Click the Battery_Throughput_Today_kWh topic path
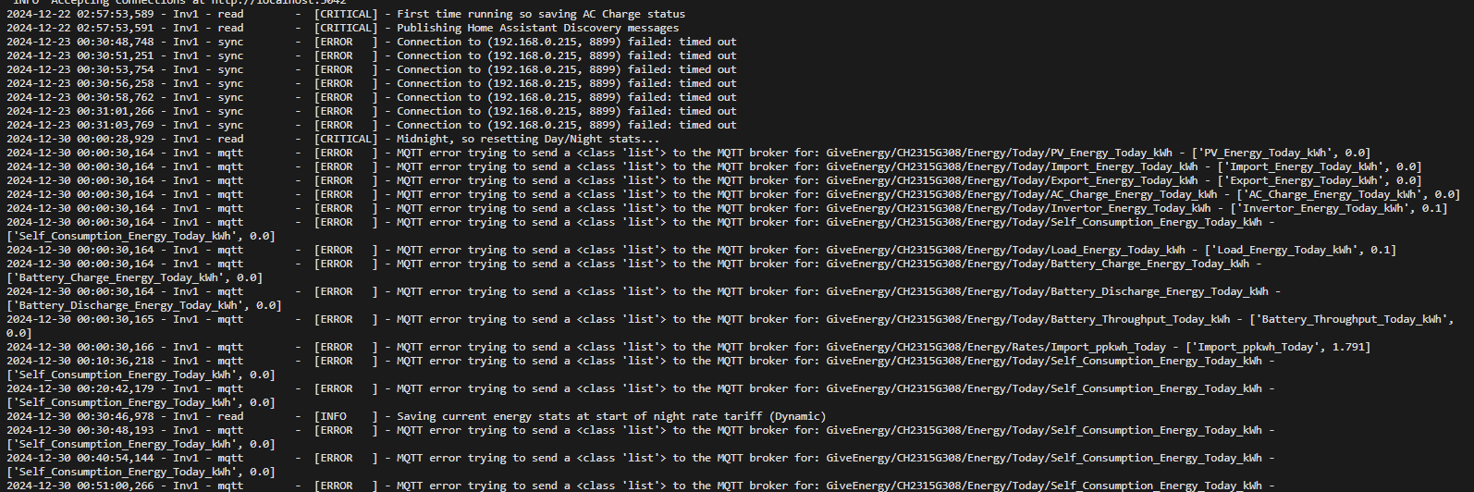 1027,319
